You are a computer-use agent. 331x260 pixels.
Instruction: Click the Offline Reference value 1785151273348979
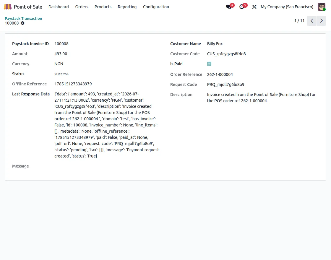pyautogui.click(x=73, y=84)
